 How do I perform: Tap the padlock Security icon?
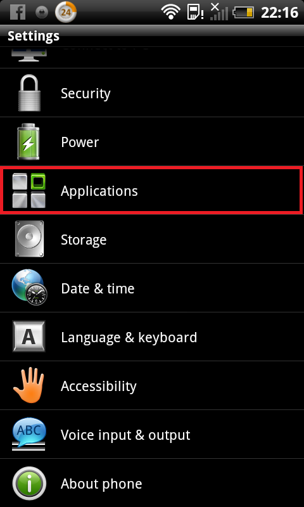[x=28, y=93]
